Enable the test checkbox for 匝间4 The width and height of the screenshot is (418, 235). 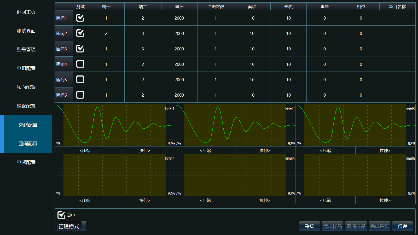point(80,64)
